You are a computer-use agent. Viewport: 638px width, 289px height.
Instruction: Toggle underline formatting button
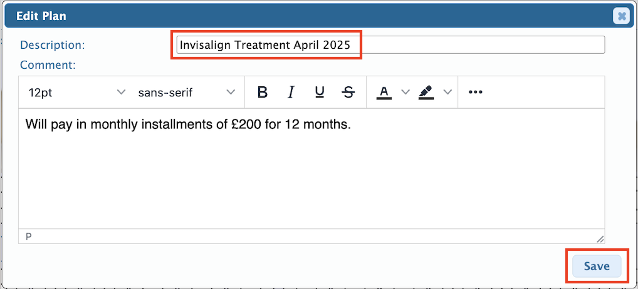coord(320,92)
